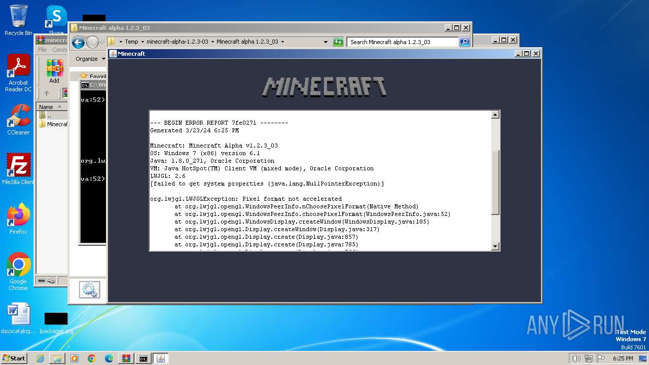Maximize the Minecraft window
The height and width of the screenshot is (365, 649).
pyautogui.click(x=526, y=54)
